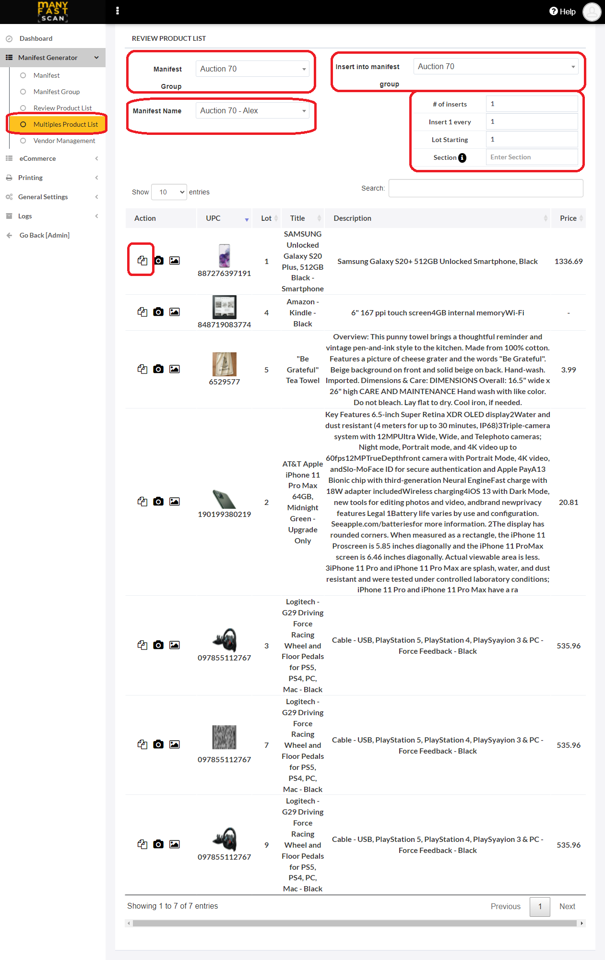The width and height of the screenshot is (605, 960).
Task: Sort table by Lot column
Action: coord(267,218)
